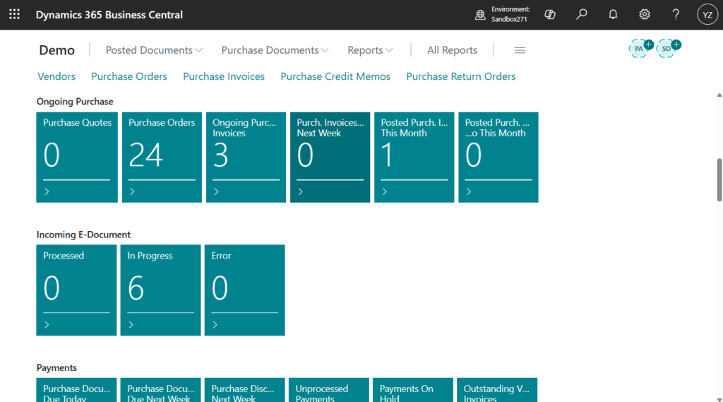Open the In Progress e-document tile
Viewport: 723px width, 402px height.
tap(160, 290)
